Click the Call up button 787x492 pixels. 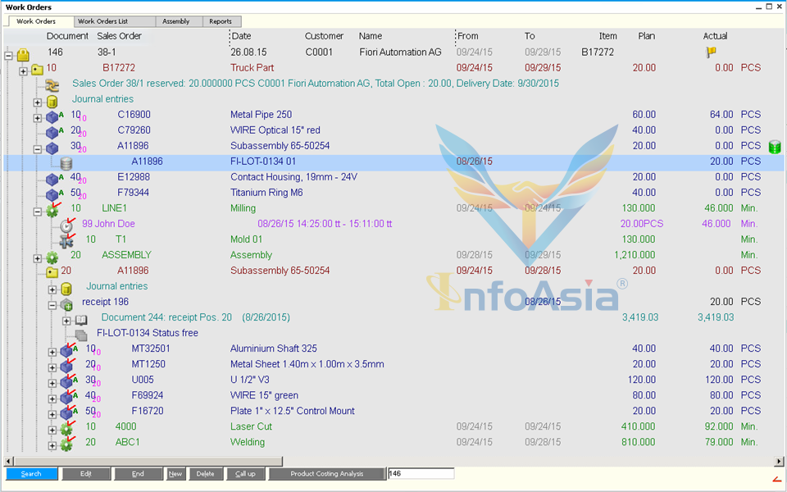click(245, 473)
